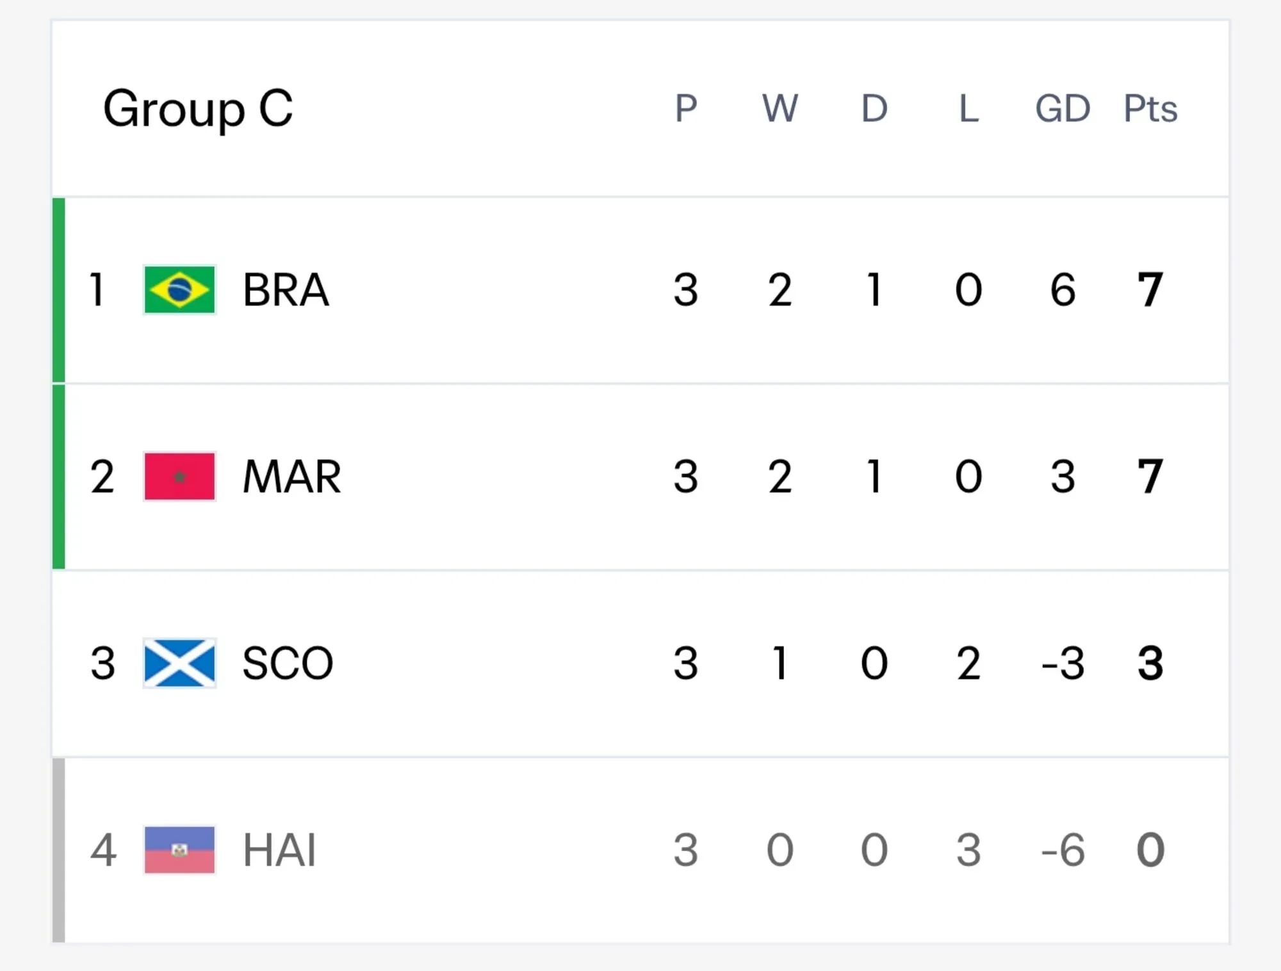Open the MAR team entry

tap(292, 477)
